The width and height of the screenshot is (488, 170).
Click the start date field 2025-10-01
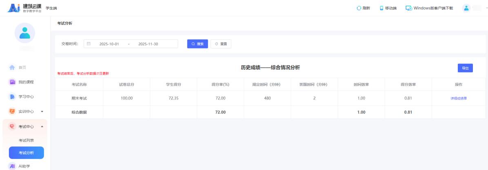click(x=109, y=44)
